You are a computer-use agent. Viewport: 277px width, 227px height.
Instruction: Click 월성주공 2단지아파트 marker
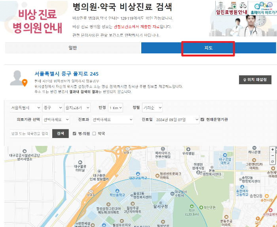pyautogui.click(x=133, y=204)
